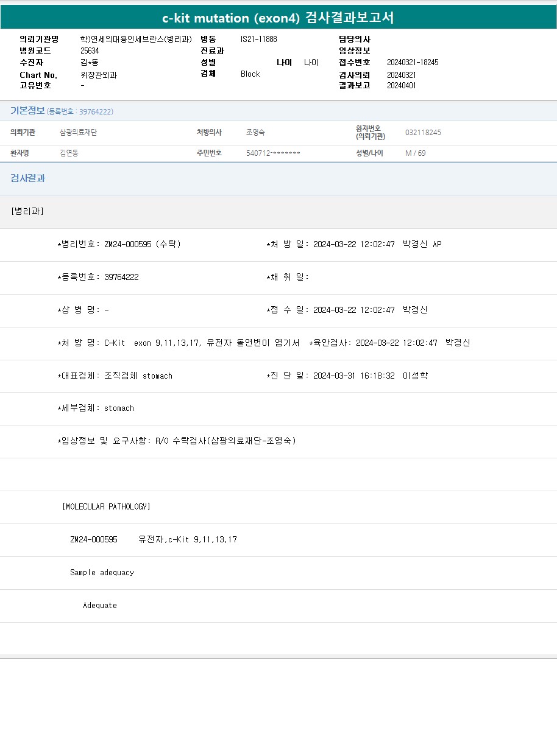
Task: Click the c-kit mutation report title header
Action: [278, 18]
